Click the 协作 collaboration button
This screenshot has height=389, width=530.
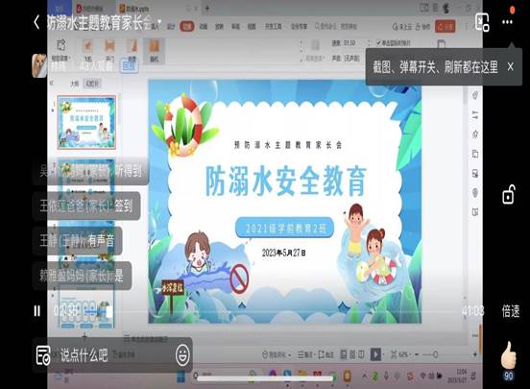(422, 26)
